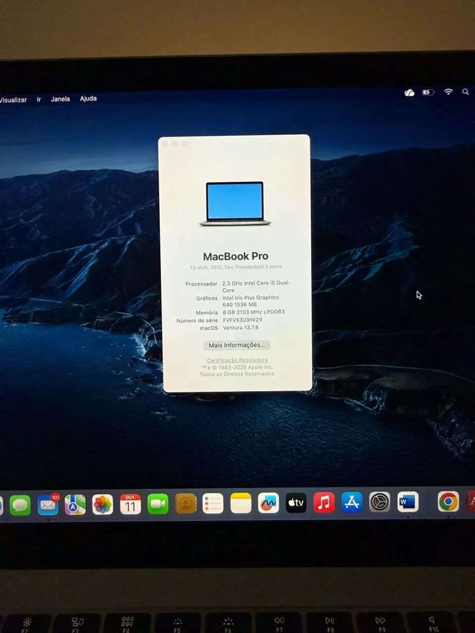Screen dimensions: 475x633
Task: Launch App Store from the Dock
Action: (x=352, y=502)
